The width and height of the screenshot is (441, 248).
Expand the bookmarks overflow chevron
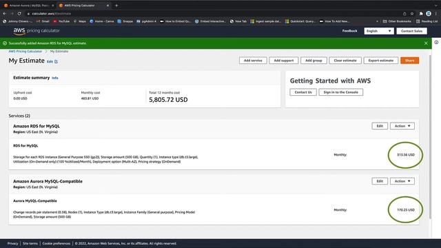(x=377, y=21)
